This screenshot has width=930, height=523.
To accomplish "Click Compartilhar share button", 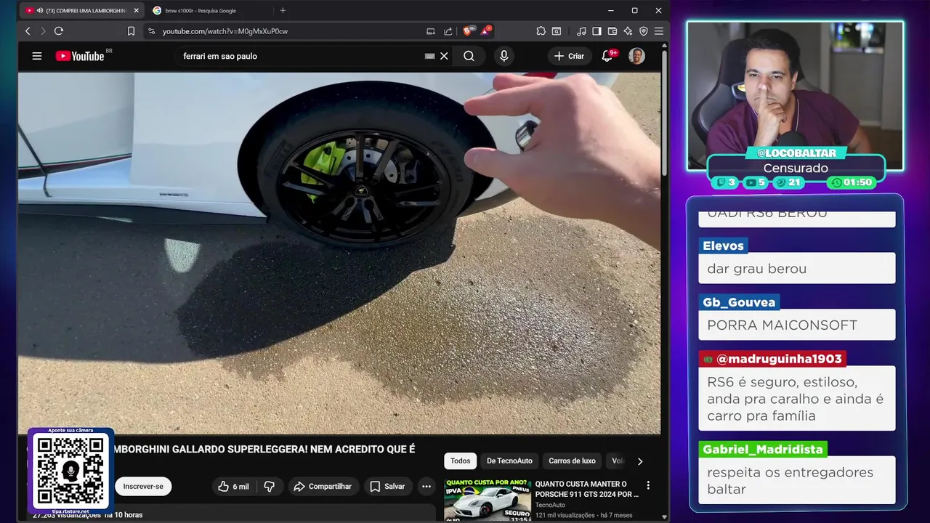I will coord(323,487).
